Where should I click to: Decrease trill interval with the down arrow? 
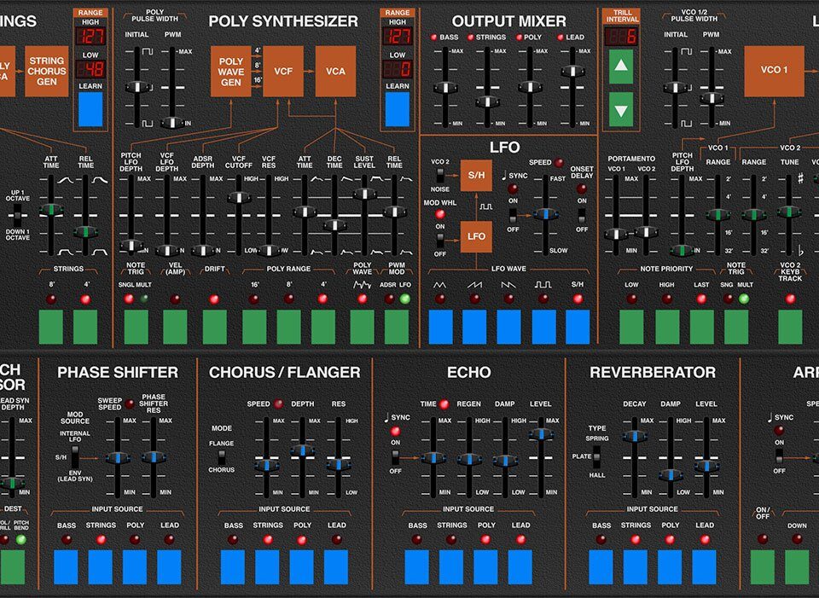(620, 109)
